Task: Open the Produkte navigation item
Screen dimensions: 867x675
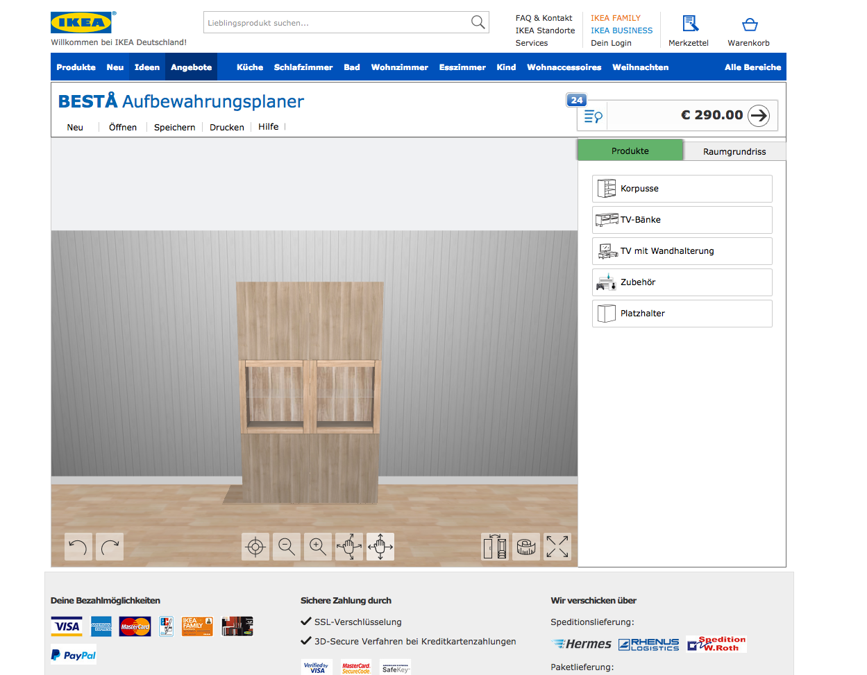Action: [76, 67]
